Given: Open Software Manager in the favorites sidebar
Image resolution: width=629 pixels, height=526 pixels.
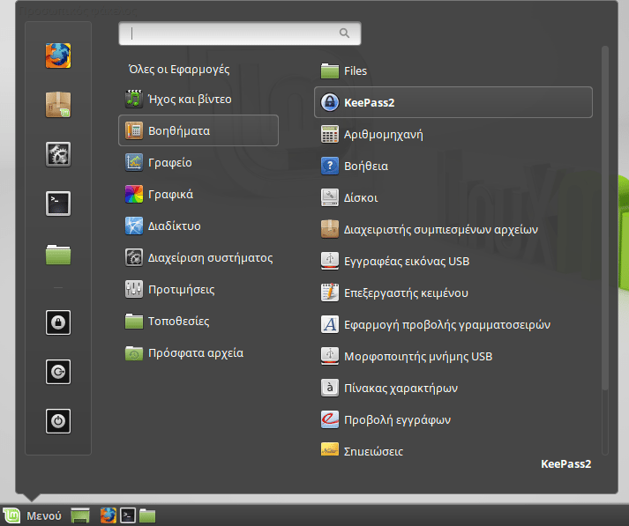Looking at the screenshot, I should 58,105.
